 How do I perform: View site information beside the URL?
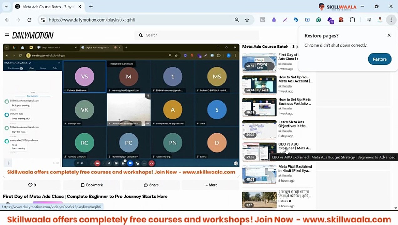pos(43,20)
